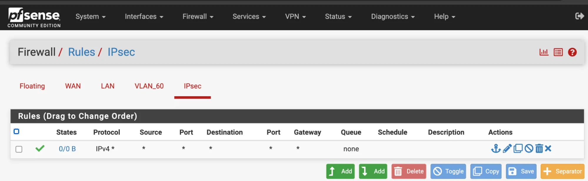588x181 pixels.
Task: Check the checkbox on the IPv4 rule row
Action: click(19, 149)
